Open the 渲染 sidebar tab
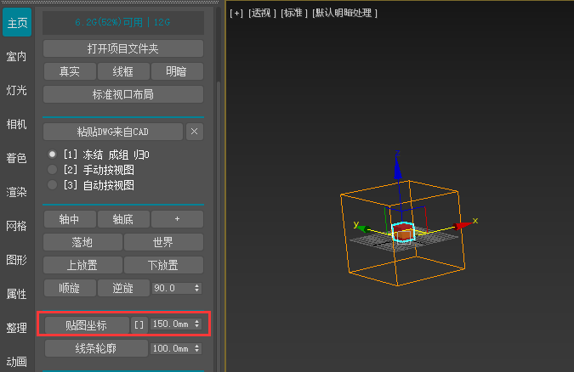Image resolution: width=574 pixels, height=372 pixels. coord(17,192)
